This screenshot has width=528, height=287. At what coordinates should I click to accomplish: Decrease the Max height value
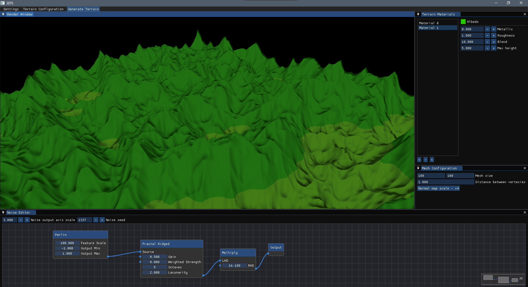(487, 48)
